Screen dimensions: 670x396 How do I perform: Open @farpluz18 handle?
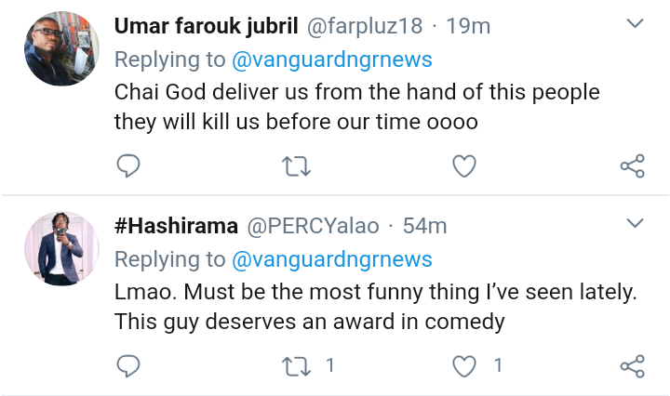365,26
